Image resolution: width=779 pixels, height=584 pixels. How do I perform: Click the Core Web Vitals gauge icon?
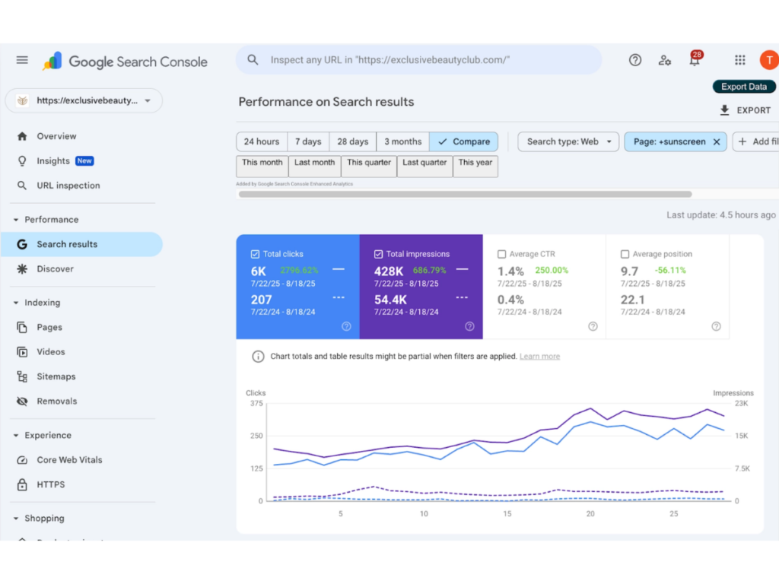(22, 460)
